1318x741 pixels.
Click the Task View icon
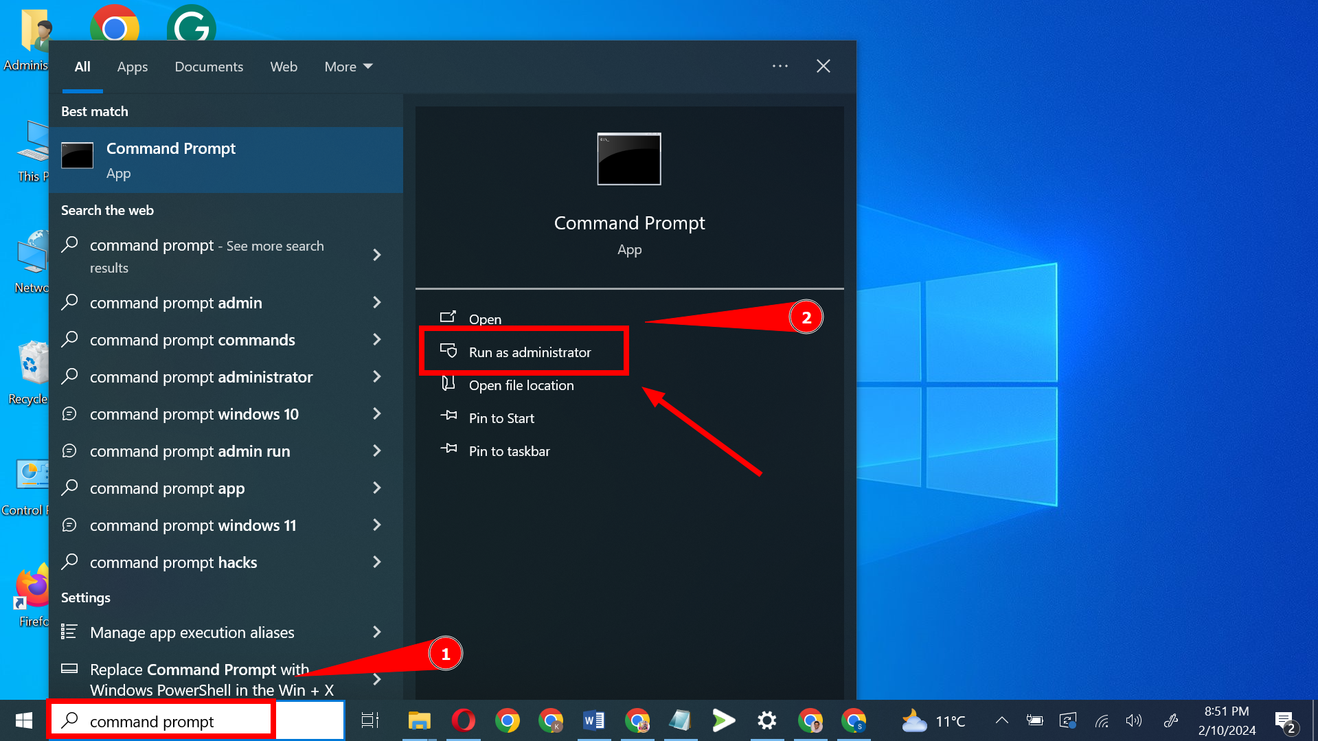[369, 720]
